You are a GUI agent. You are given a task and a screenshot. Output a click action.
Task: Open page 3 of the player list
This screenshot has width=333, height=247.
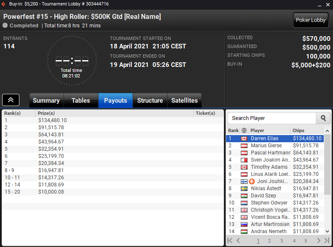tap(282, 241)
